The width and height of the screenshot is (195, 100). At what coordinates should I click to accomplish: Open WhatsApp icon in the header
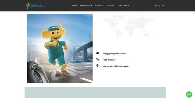(x=156, y=6)
